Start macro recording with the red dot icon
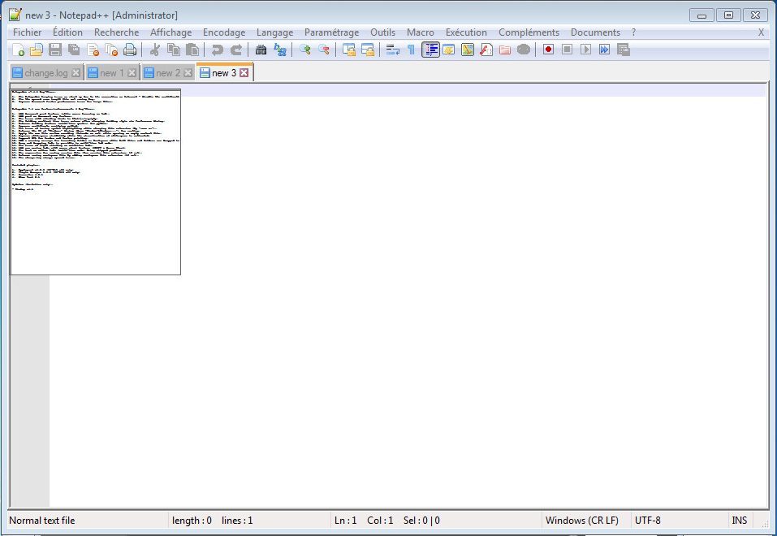The image size is (777, 536). pos(549,50)
